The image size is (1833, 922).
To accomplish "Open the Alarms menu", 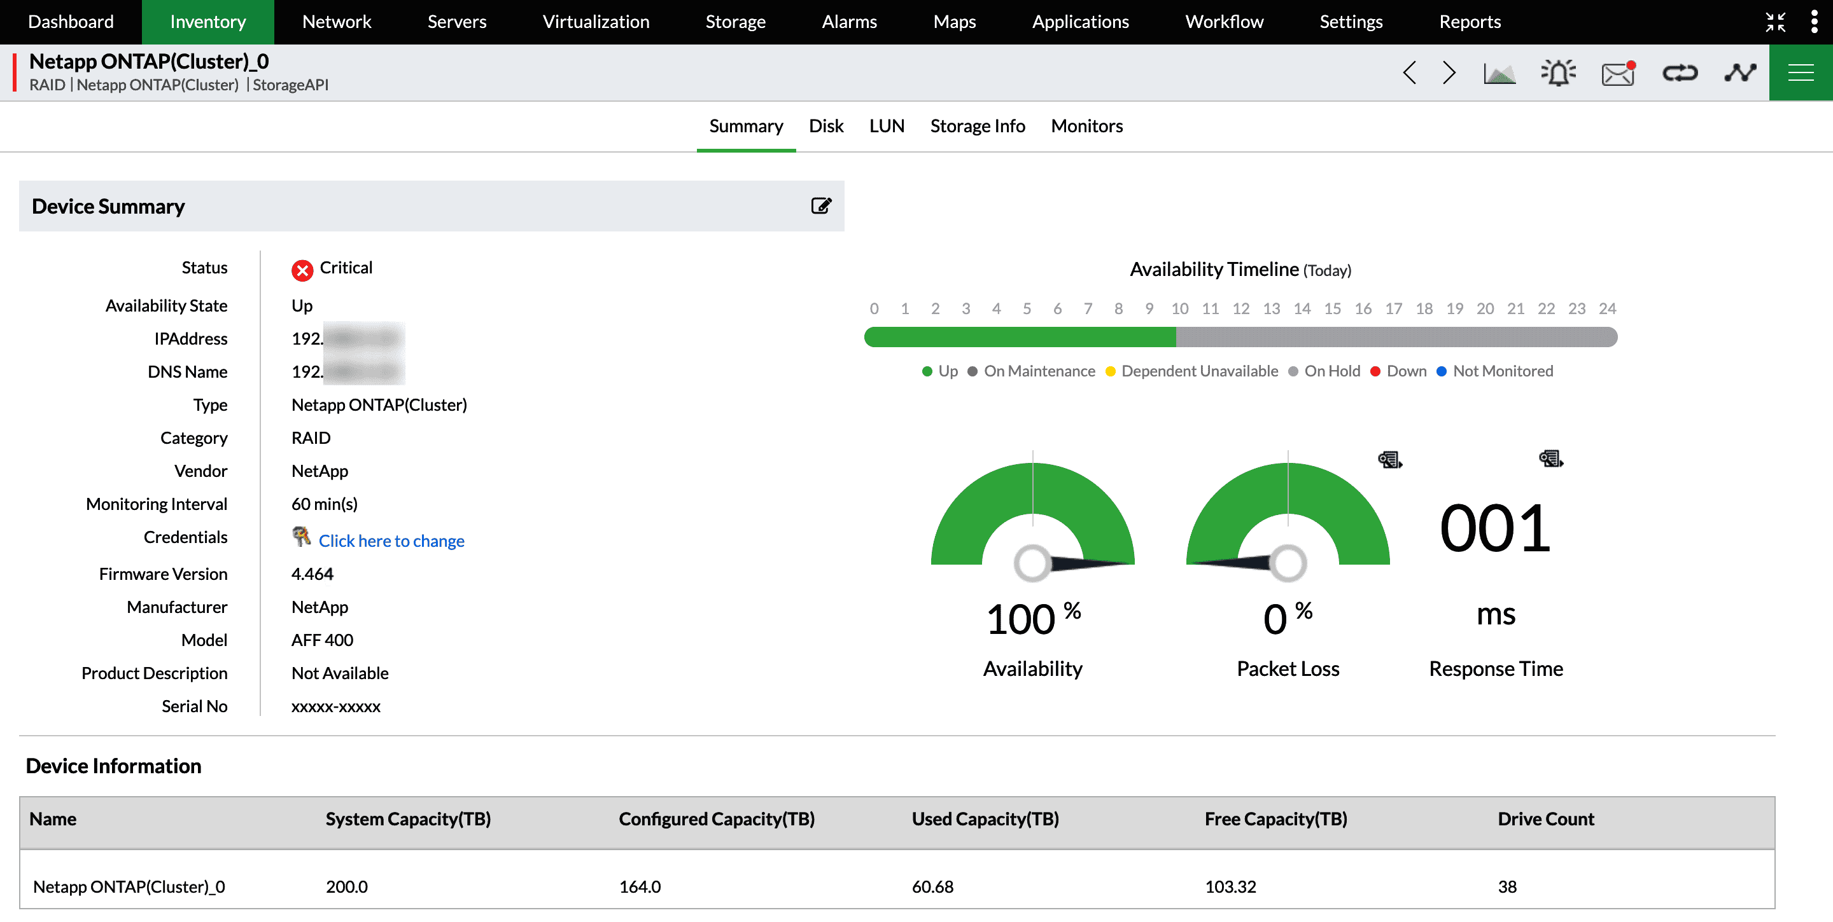I will coord(849,22).
